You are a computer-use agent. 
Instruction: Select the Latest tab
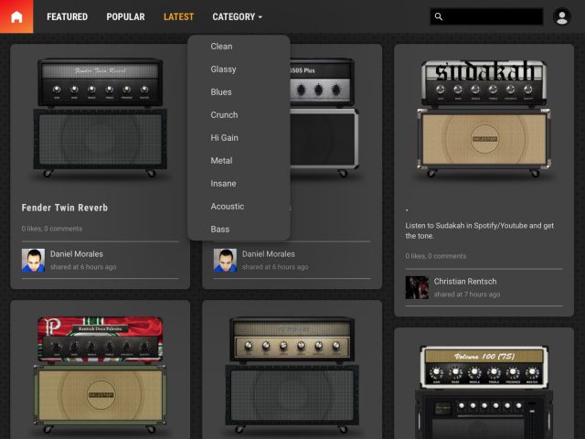(x=179, y=16)
